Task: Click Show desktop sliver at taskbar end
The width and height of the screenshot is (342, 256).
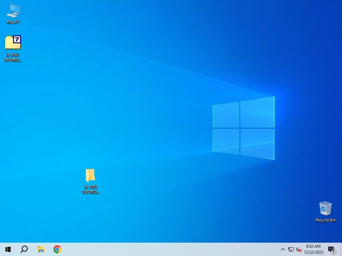Action: pos(341,249)
